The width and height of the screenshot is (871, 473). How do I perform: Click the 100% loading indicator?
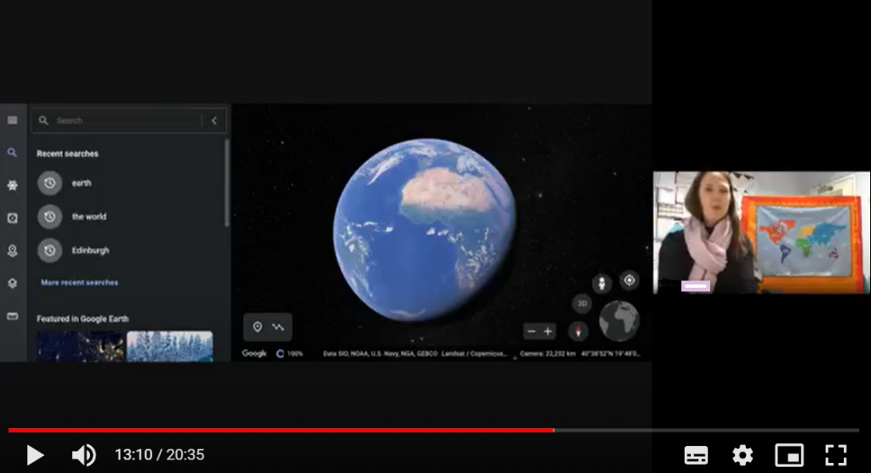(x=290, y=353)
